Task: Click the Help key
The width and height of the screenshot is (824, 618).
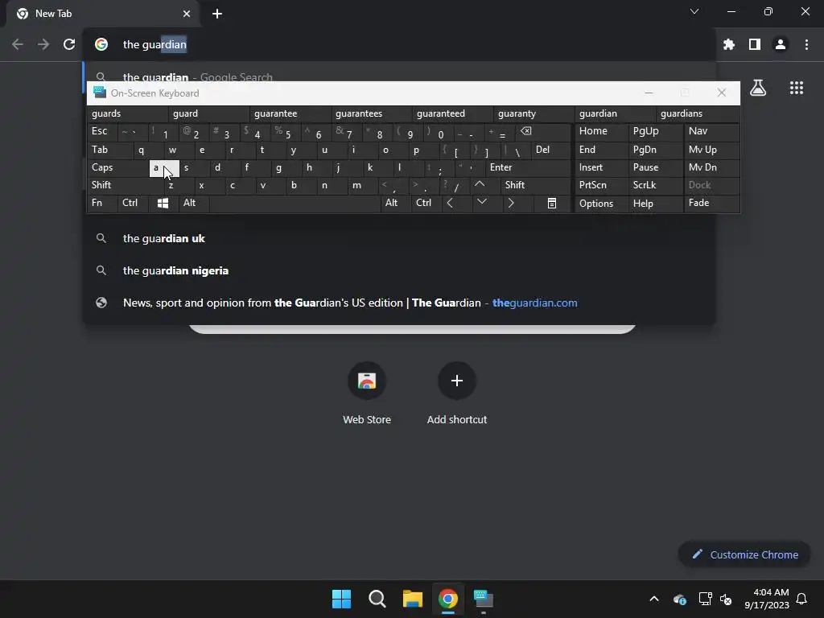Action: 656,204
